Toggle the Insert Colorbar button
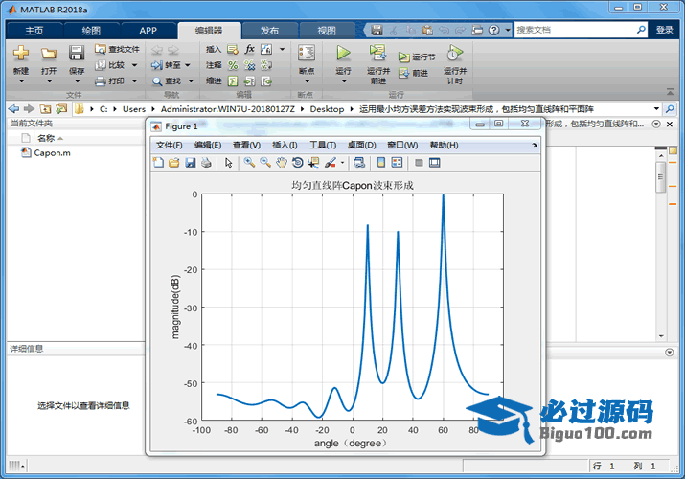 381,163
